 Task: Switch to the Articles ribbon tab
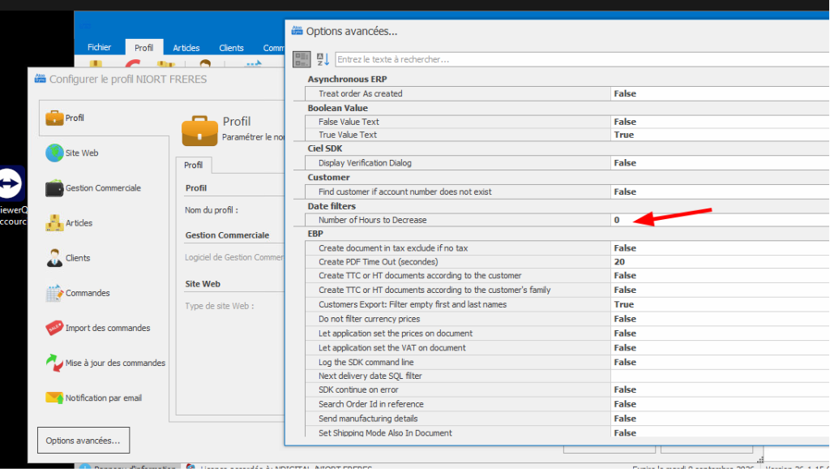click(186, 48)
